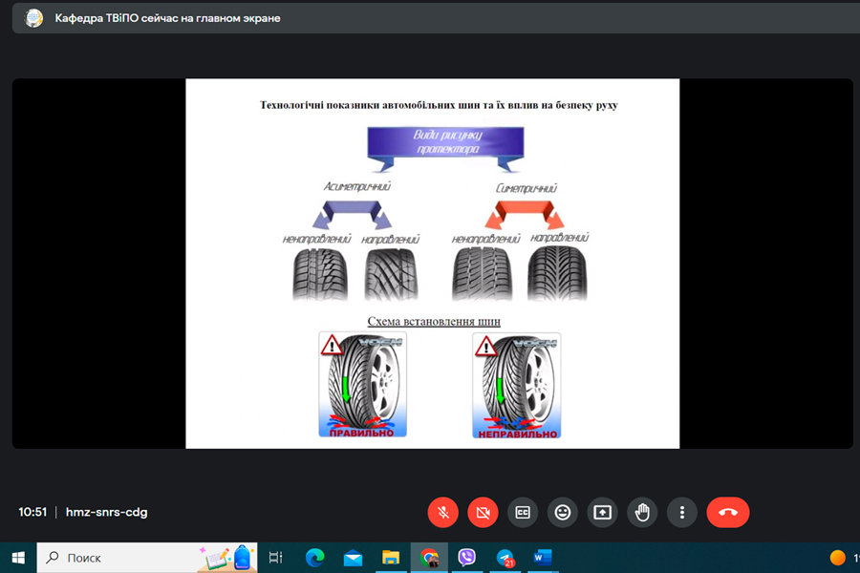The image size is (860, 573).
Task: Open the Windows Start menu
Action: pyautogui.click(x=17, y=558)
